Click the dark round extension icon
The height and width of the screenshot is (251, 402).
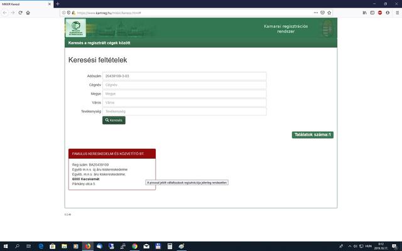pos(388,13)
